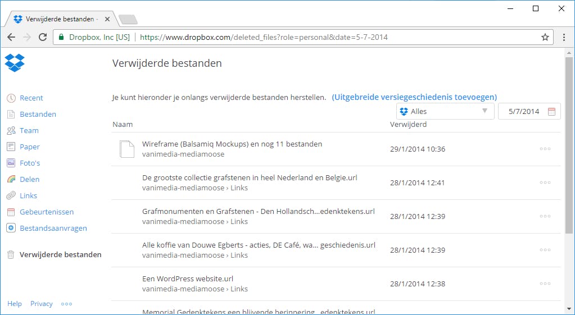
Task: Open the Privacy link at bottom
Action: click(x=42, y=304)
